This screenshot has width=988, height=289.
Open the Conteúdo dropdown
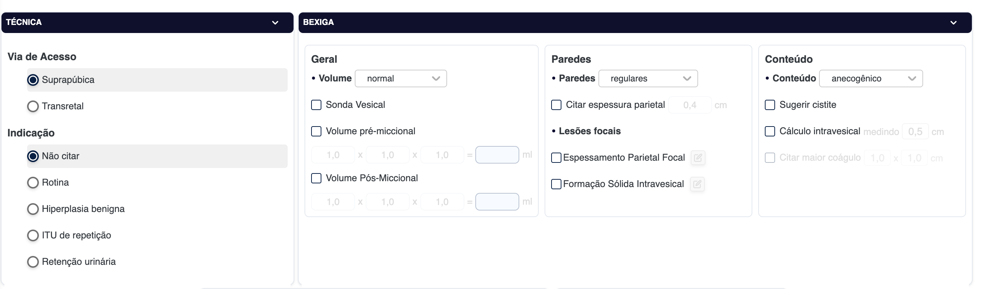point(871,79)
